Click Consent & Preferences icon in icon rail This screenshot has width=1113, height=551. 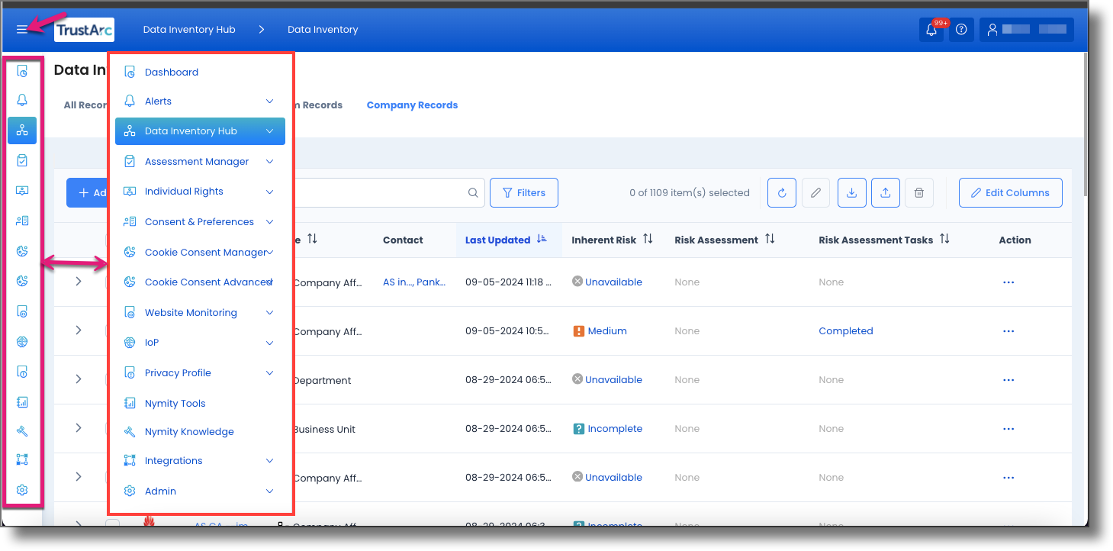point(22,221)
